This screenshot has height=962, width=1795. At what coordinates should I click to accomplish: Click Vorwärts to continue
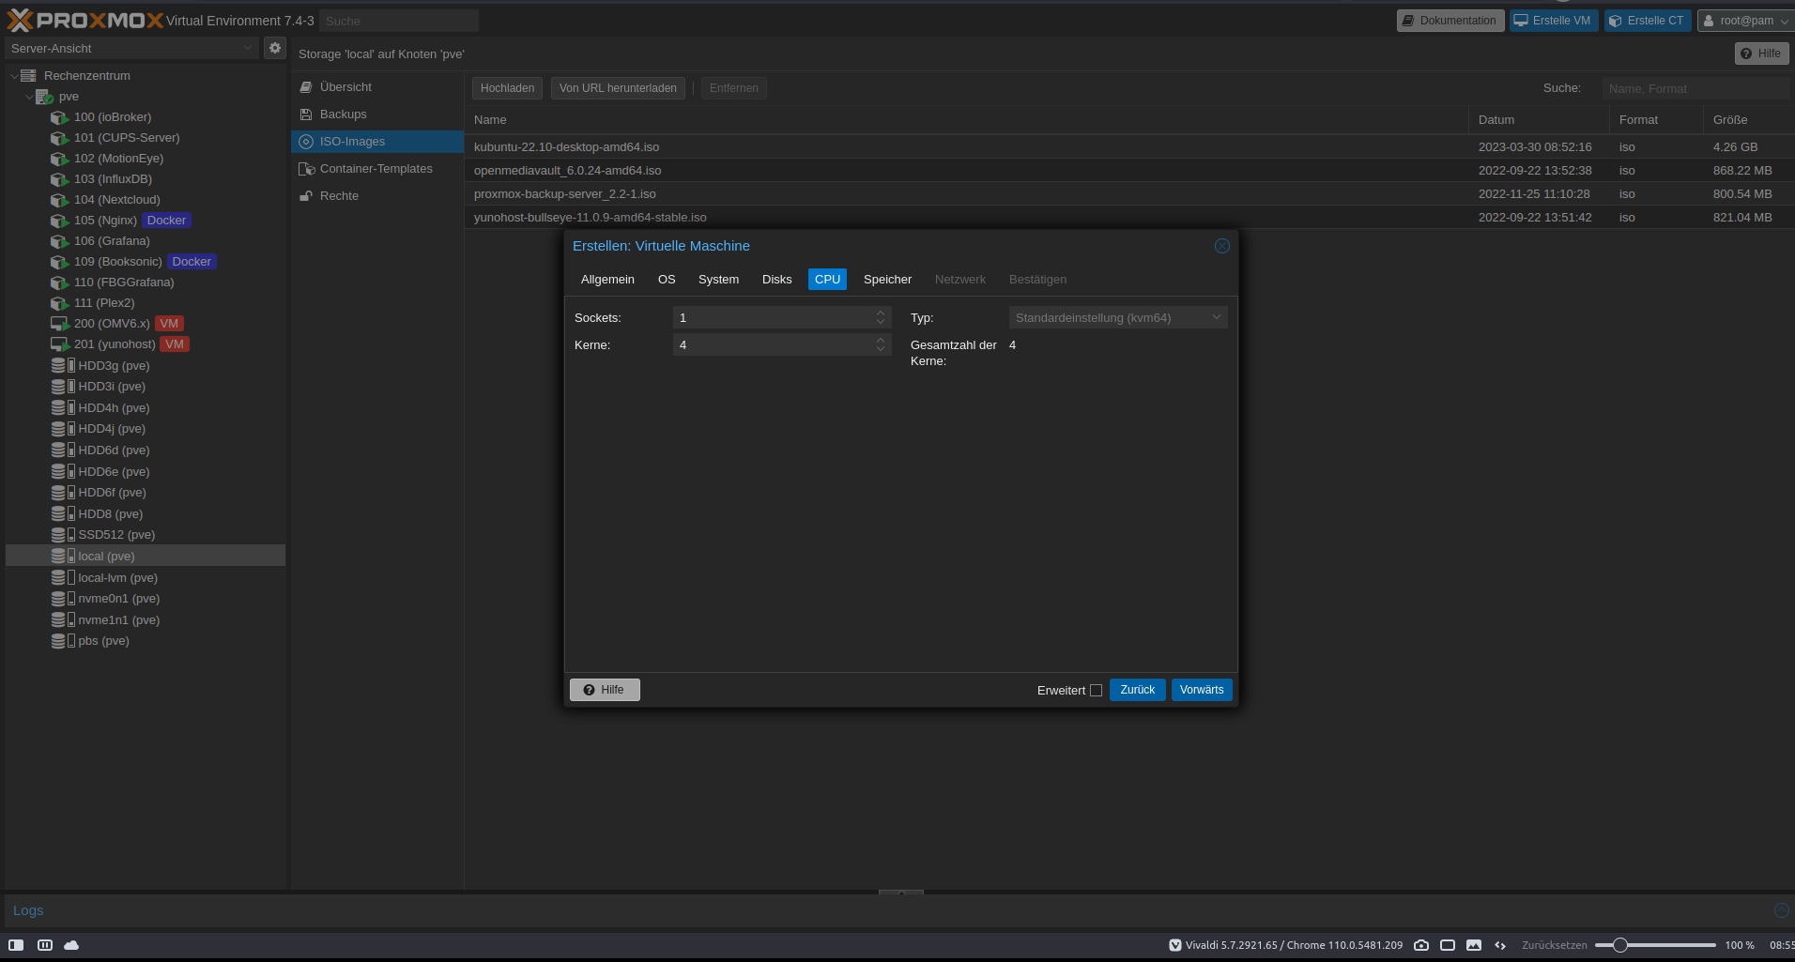click(x=1202, y=690)
